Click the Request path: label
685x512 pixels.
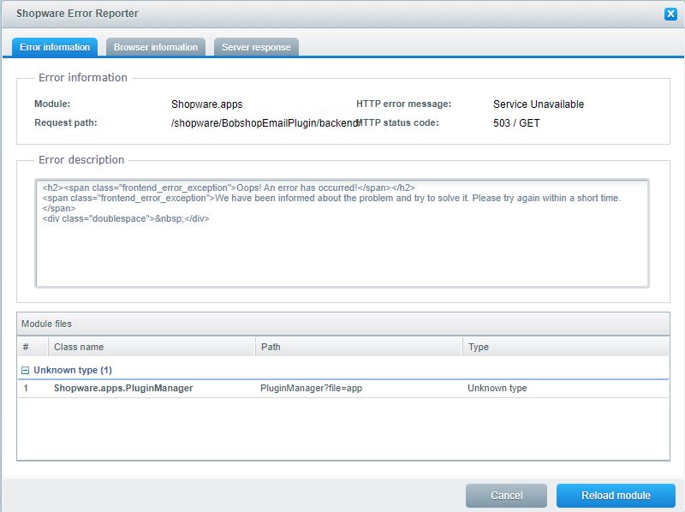(66, 122)
